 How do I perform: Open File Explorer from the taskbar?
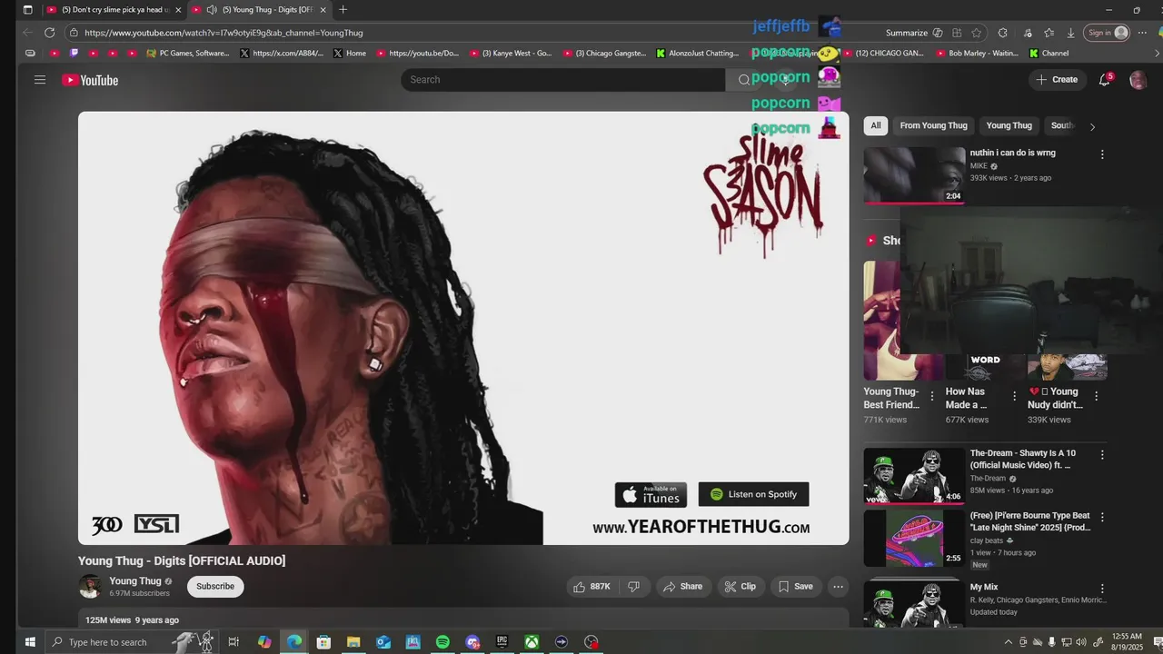[x=353, y=642]
